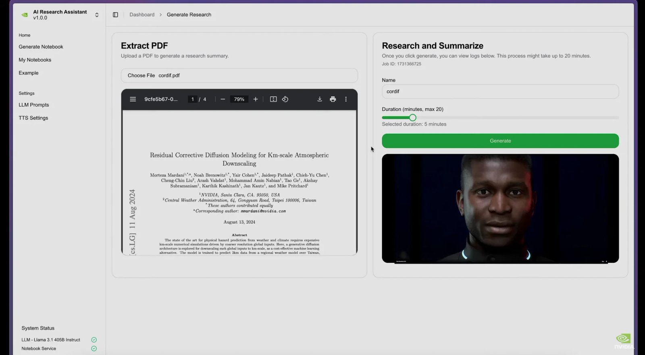Click the Home section label

[x=25, y=35]
